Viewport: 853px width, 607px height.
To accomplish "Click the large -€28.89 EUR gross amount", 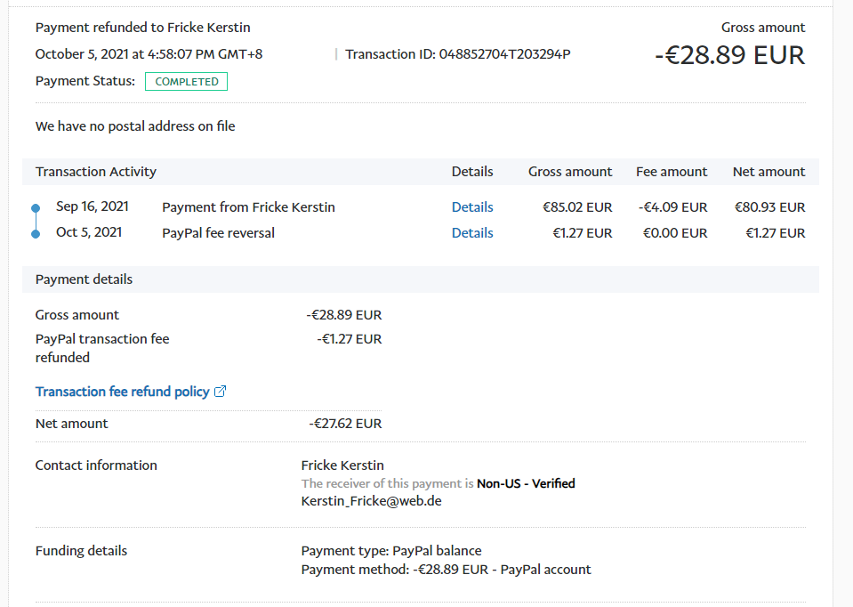I will coord(729,55).
